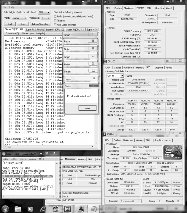Click Part Number OCZ3P2133C9LV2G field
187x213 pixels.
(x=138, y=91)
